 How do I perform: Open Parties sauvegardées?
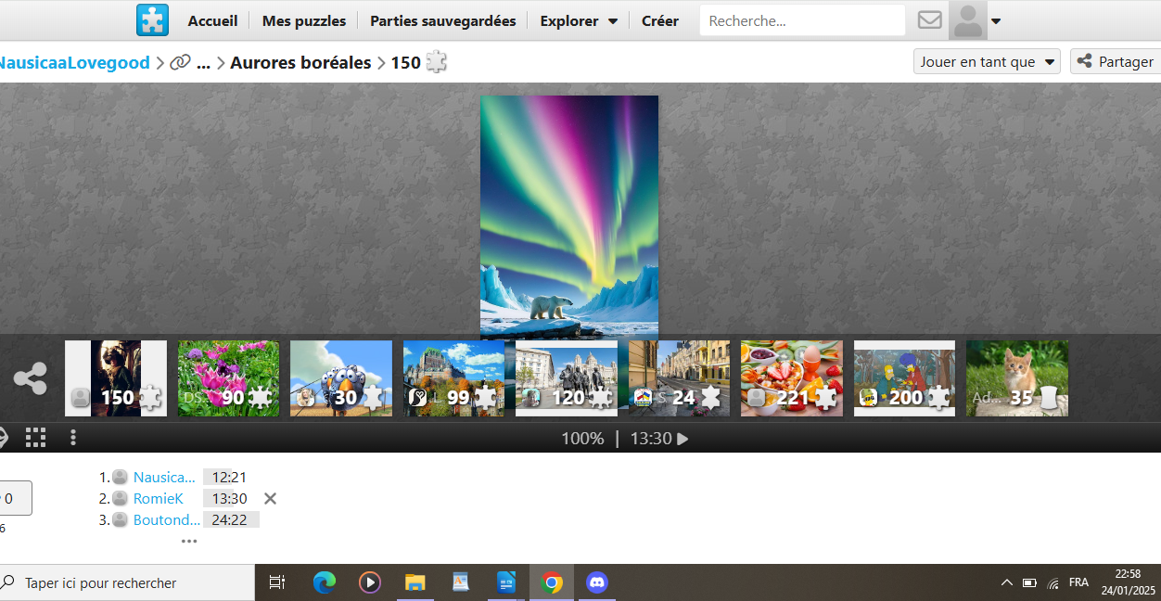tap(442, 20)
